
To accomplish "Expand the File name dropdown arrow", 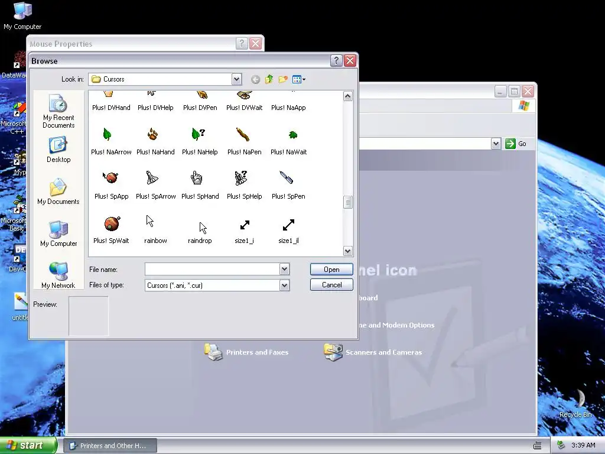I will coord(284,269).
